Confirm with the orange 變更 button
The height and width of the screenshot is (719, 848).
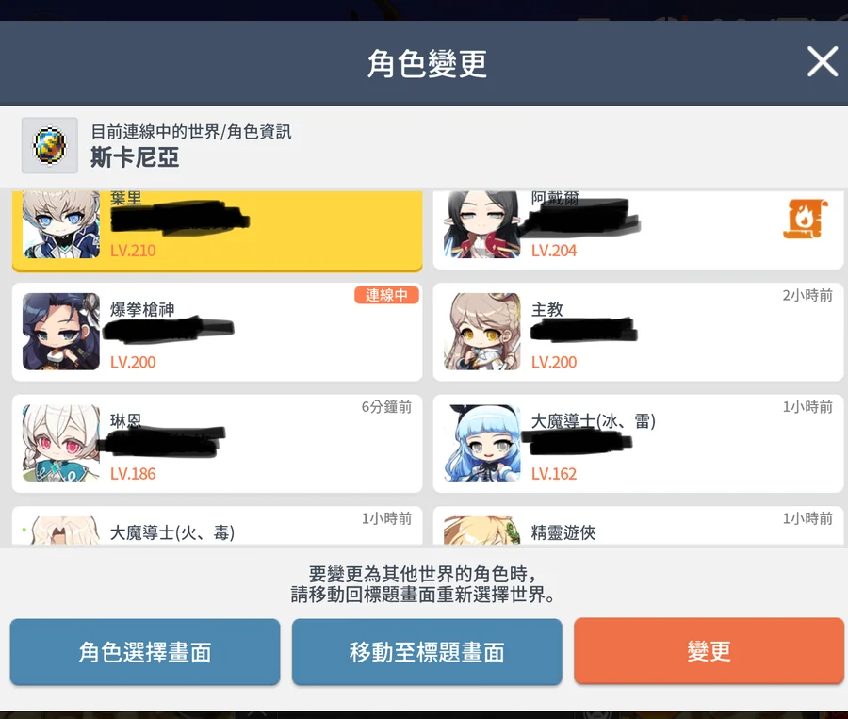(x=709, y=651)
